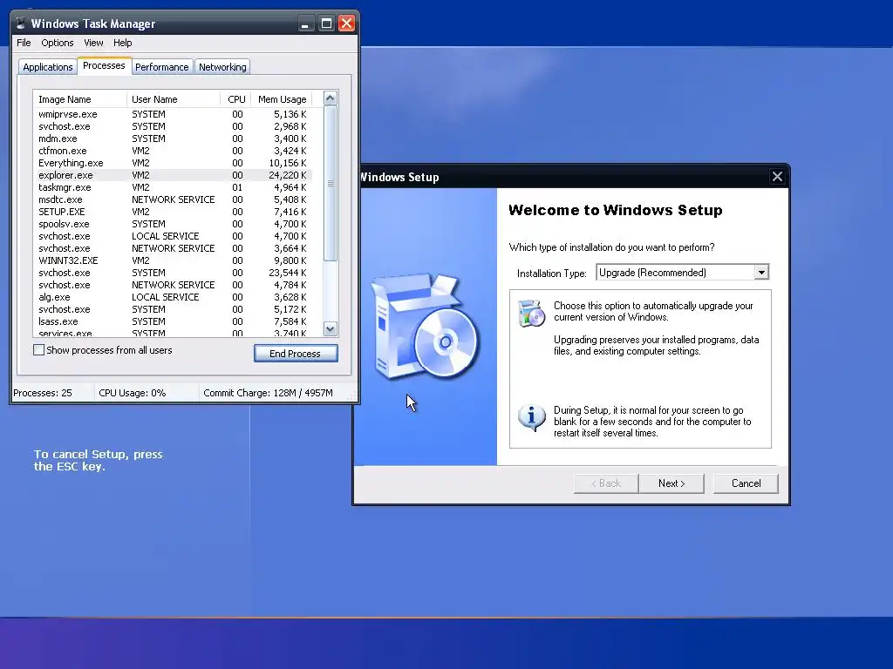Maximize the Windows Task Manager window
Image resolution: width=893 pixels, height=669 pixels.
[x=326, y=24]
